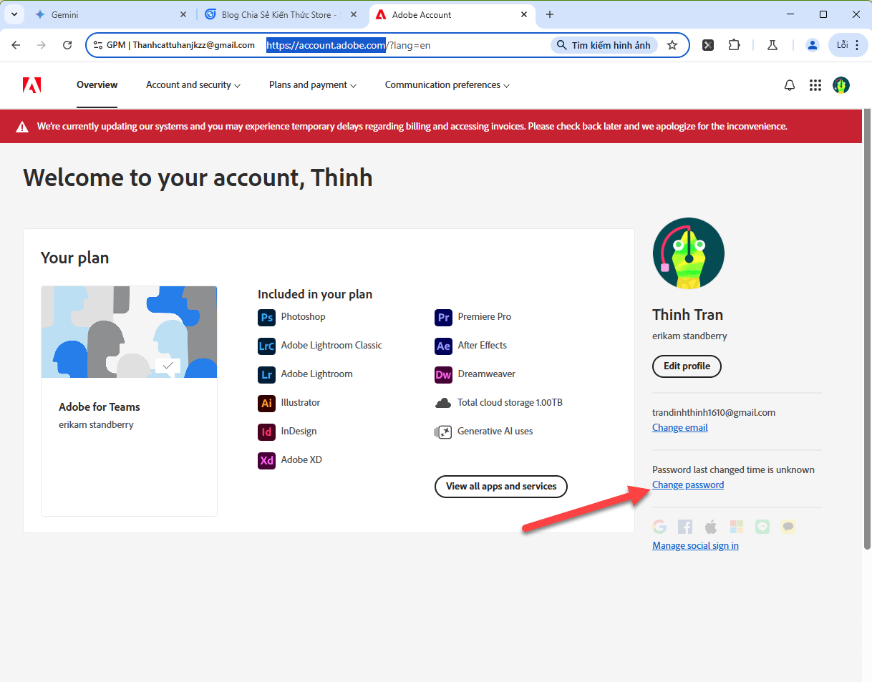Open the notifications bell
Viewport: 872px width, 682px height.
point(790,85)
